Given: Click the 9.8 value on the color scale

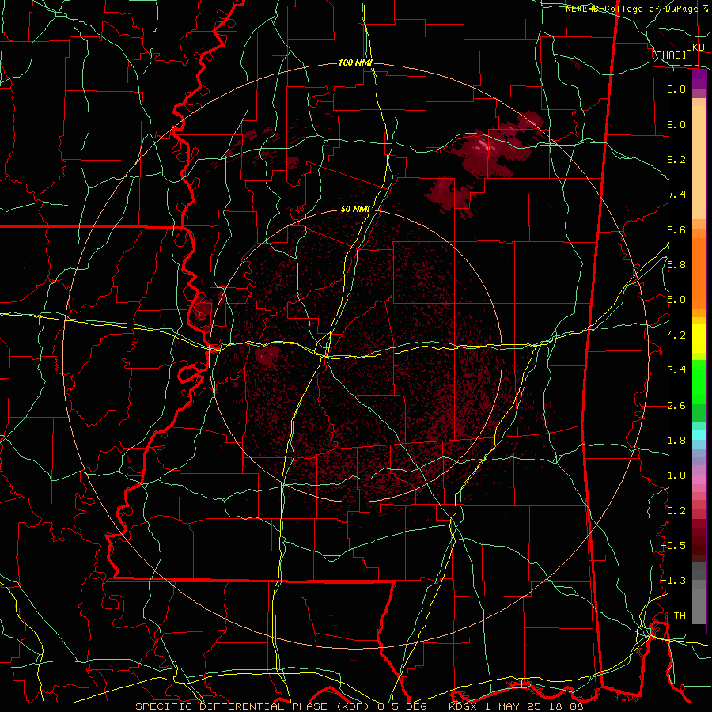Looking at the screenshot, I should tap(676, 89).
